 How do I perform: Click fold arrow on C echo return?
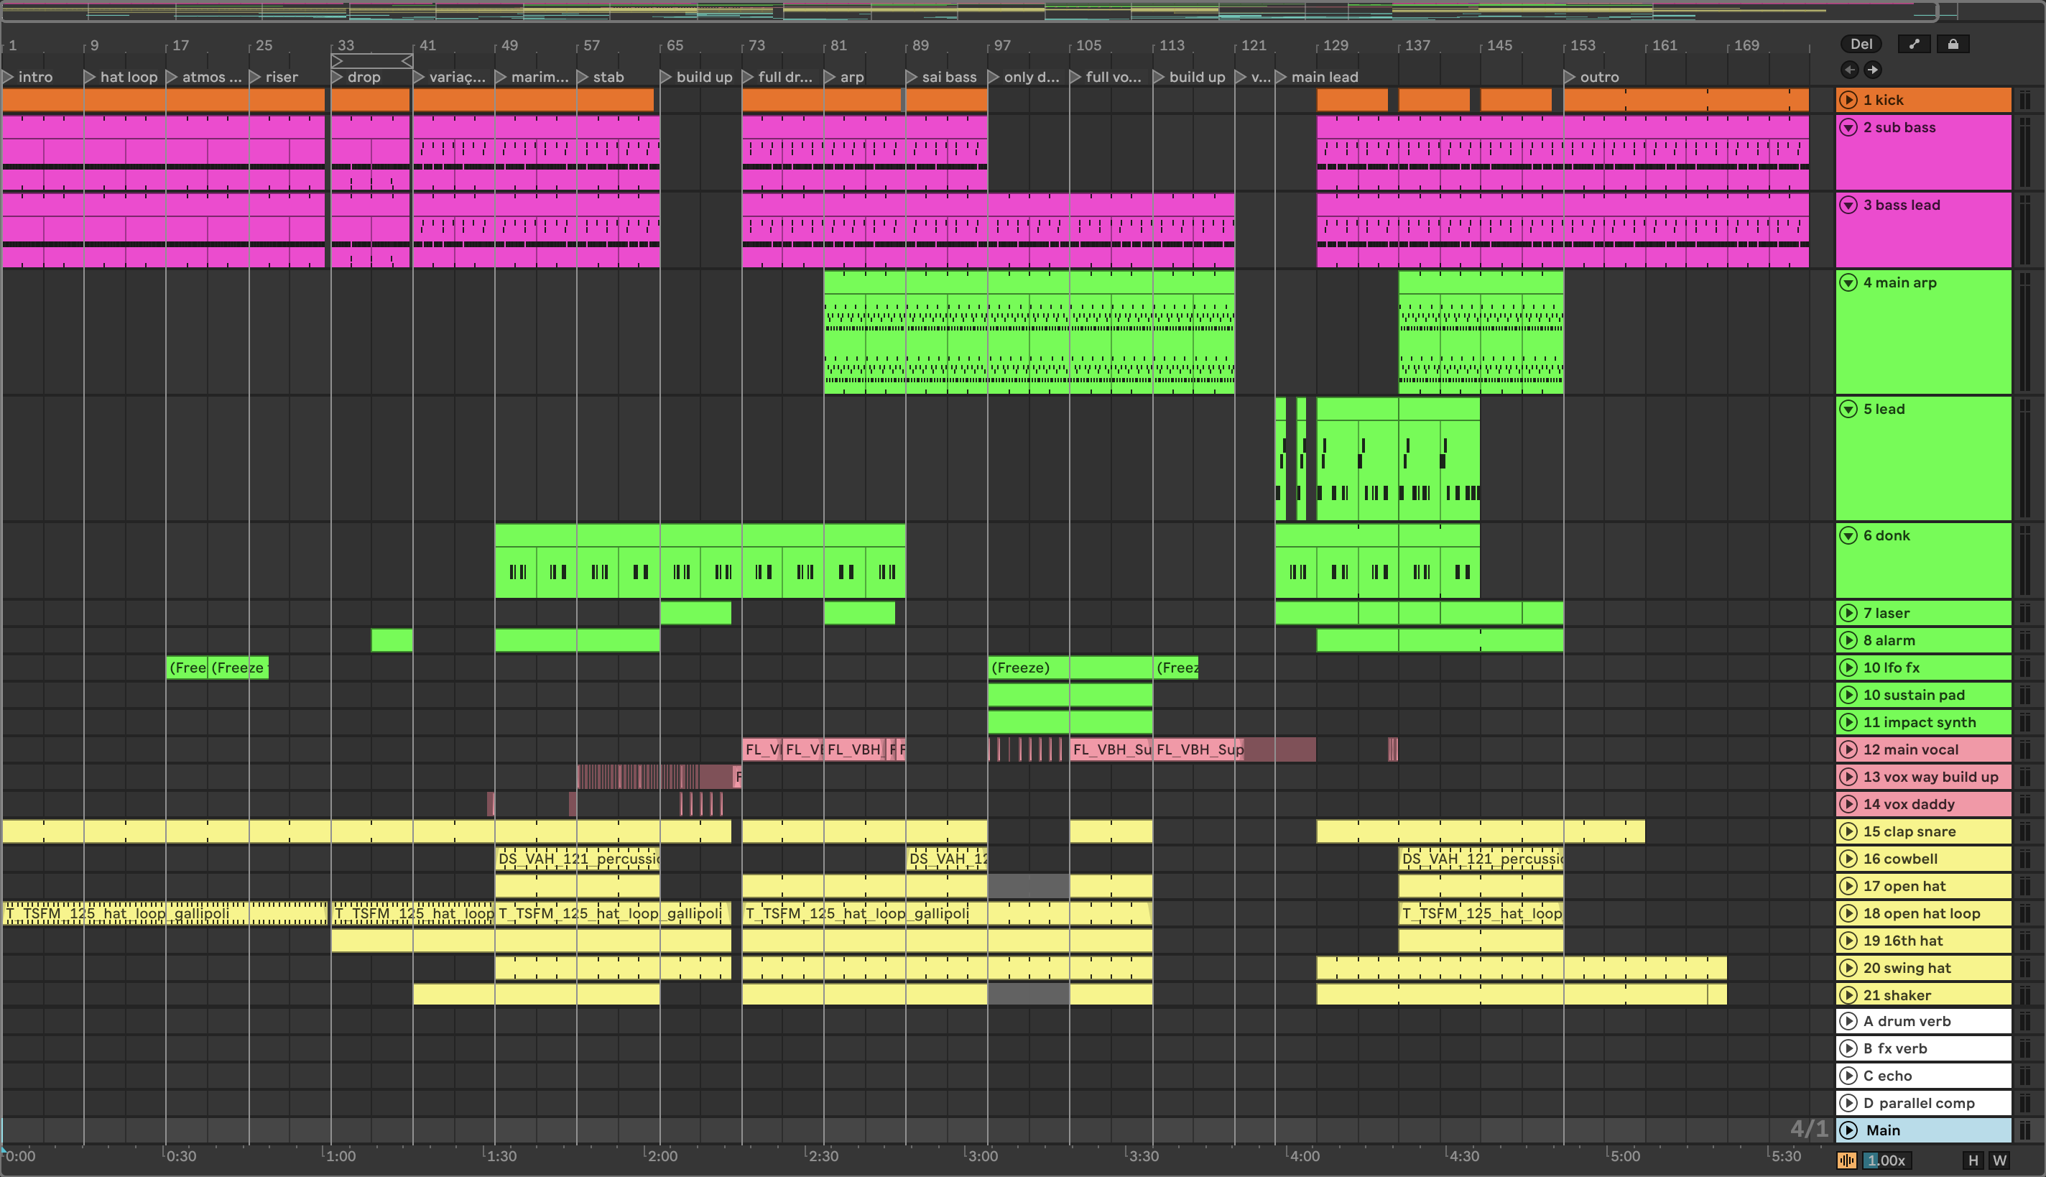1848,1076
